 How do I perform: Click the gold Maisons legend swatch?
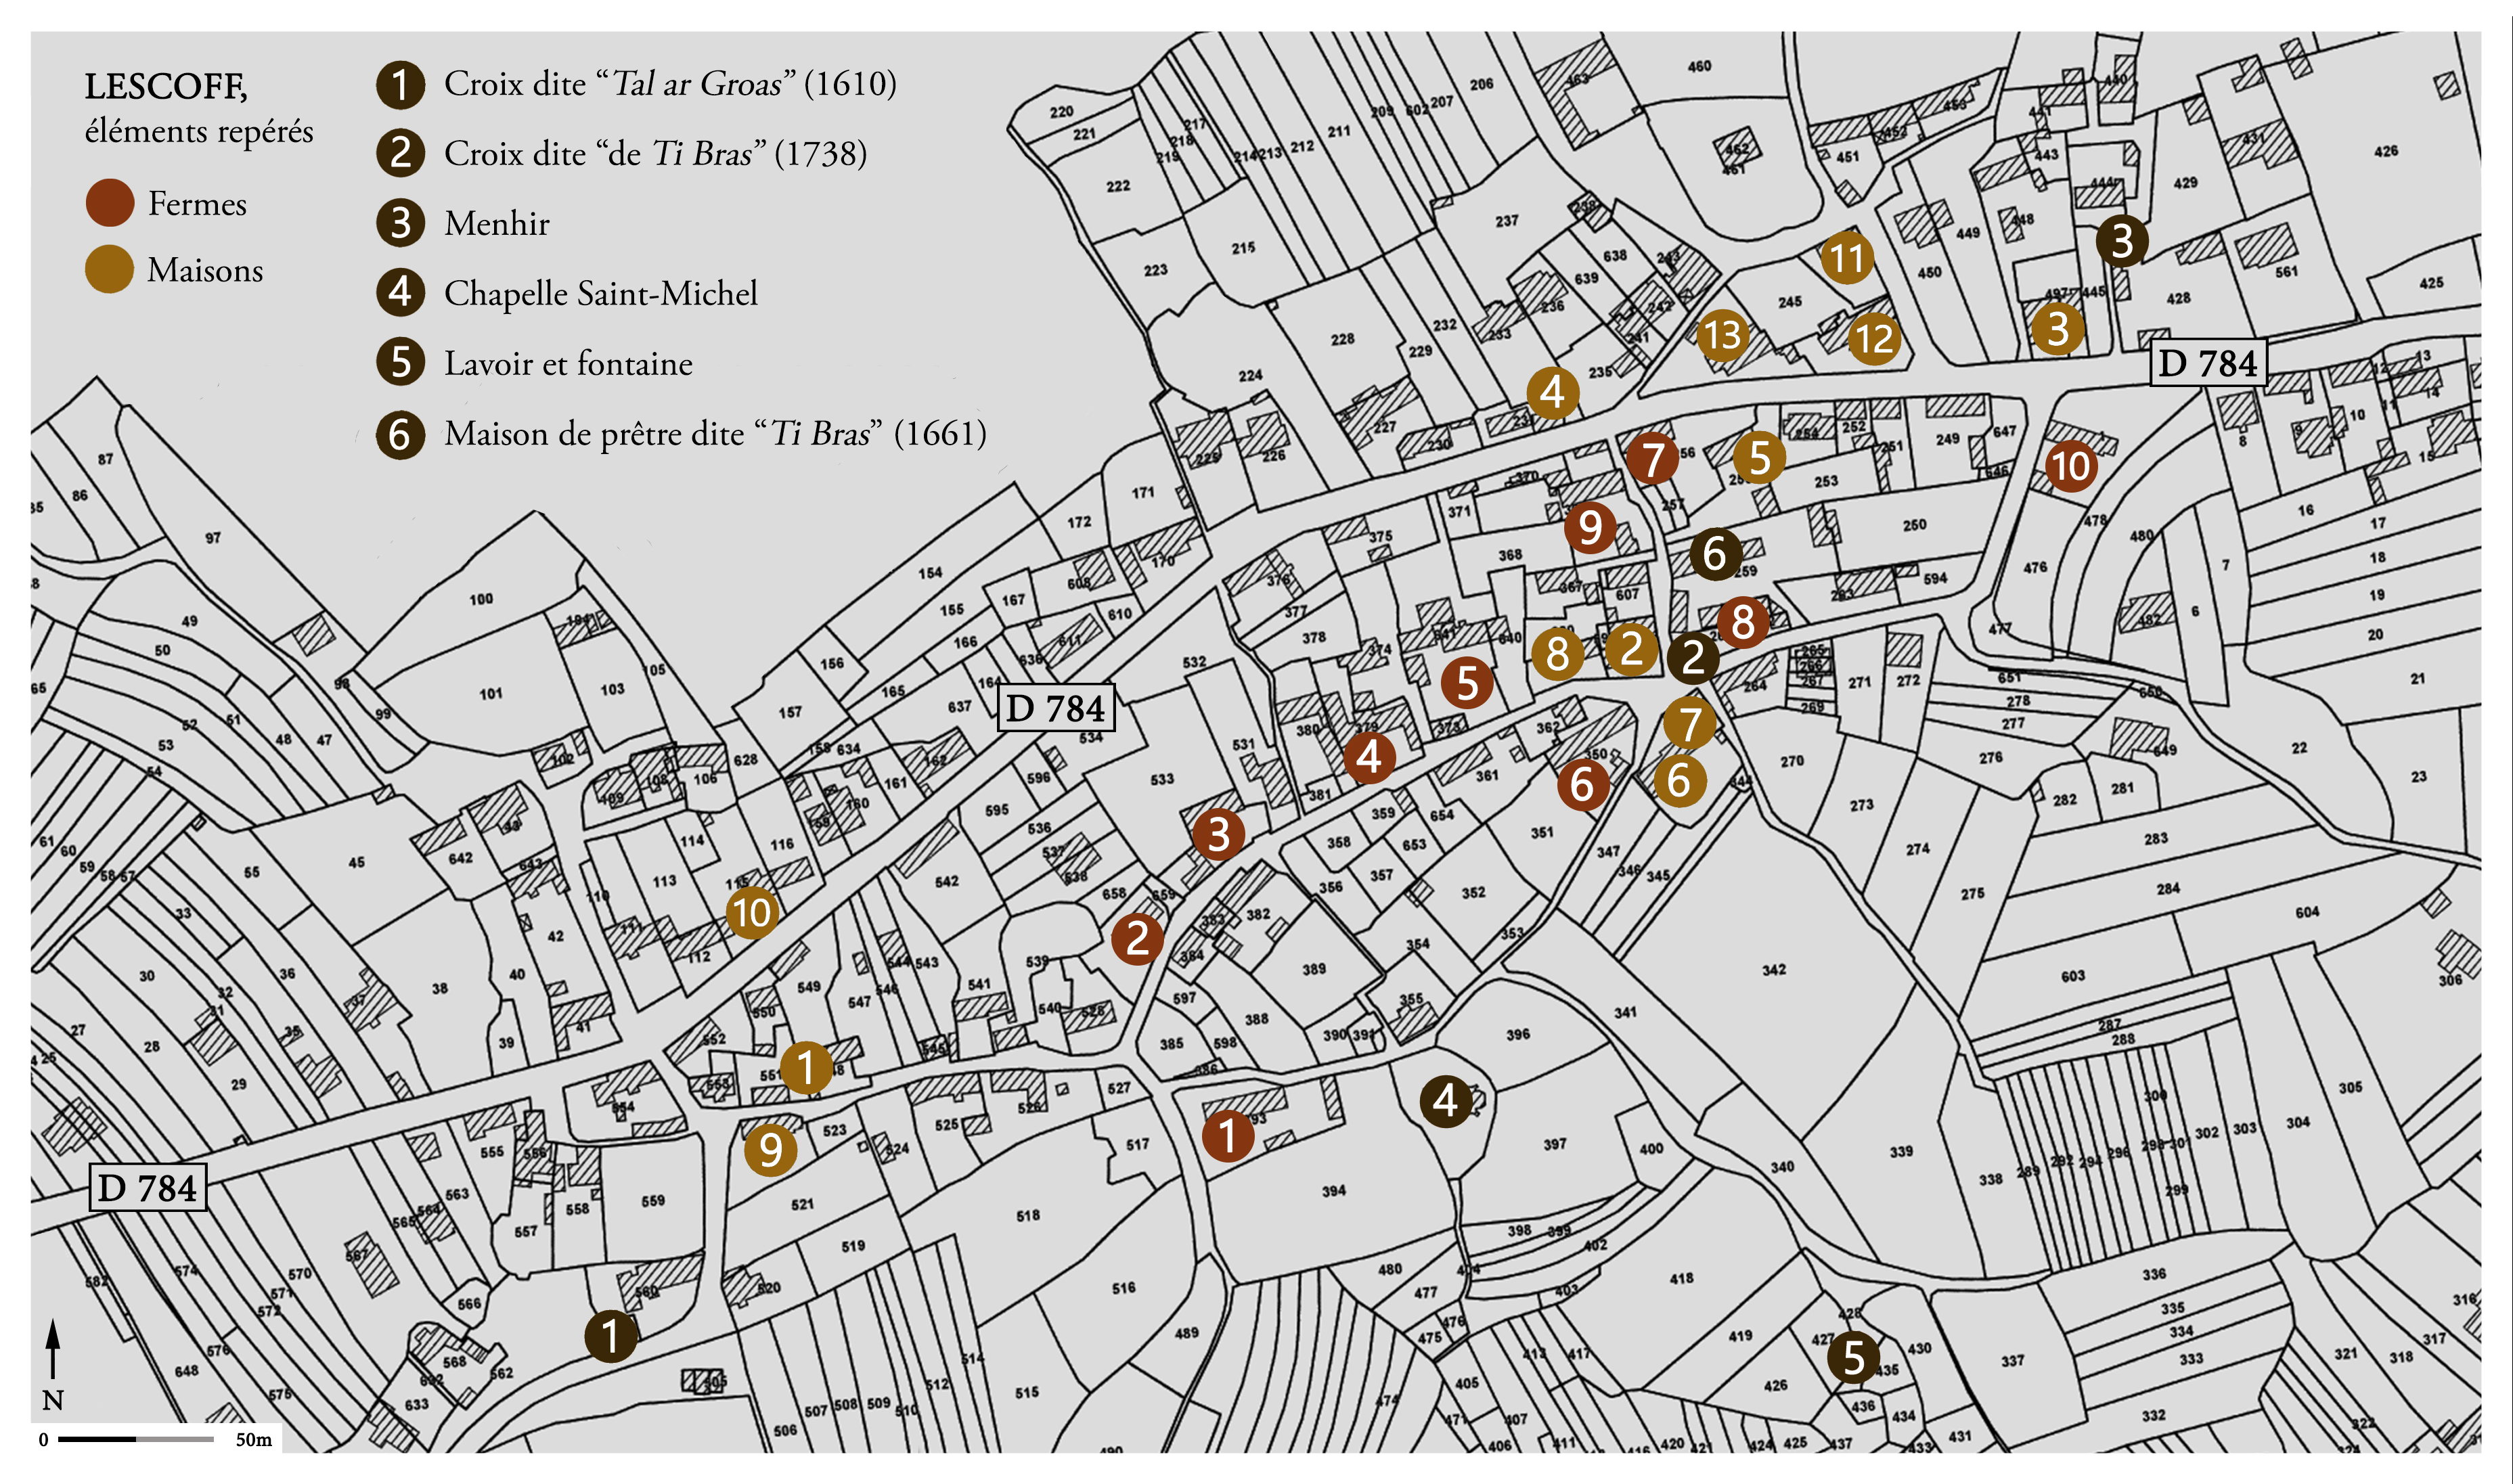[x=109, y=270]
